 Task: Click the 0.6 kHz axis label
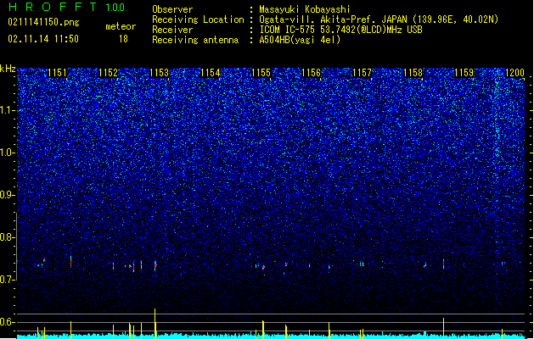(7, 322)
